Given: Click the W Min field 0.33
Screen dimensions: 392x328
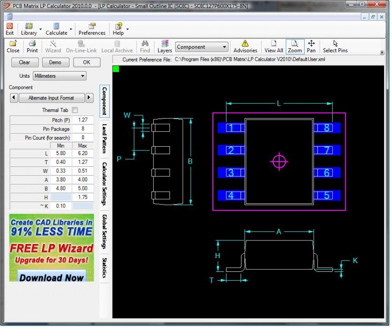Looking at the screenshot, I should (61, 171).
